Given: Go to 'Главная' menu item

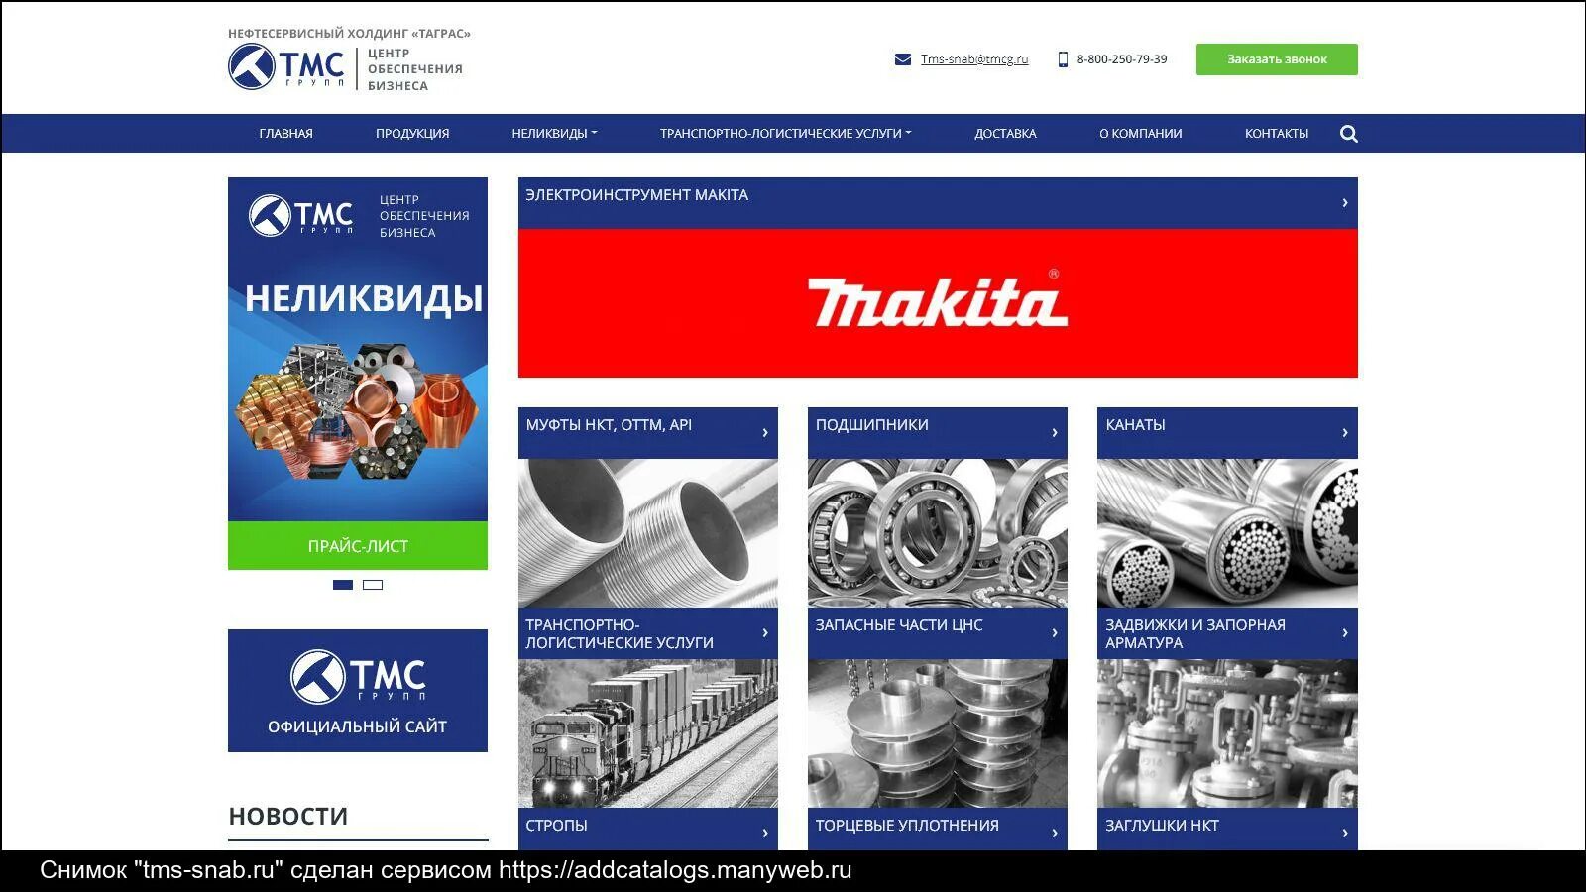Looking at the screenshot, I should click(285, 134).
